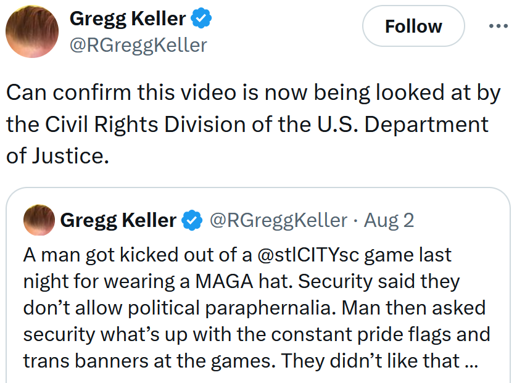The image size is (517, 383).
Task: Click the Gregg Keller display name
Action: coord(128,18)
